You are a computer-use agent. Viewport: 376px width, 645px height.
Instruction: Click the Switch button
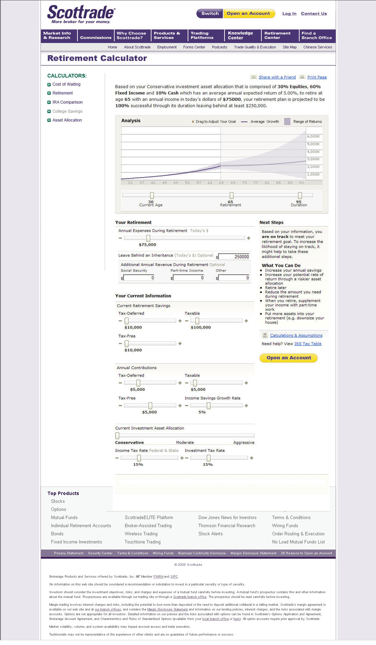(x=210, y=14)
